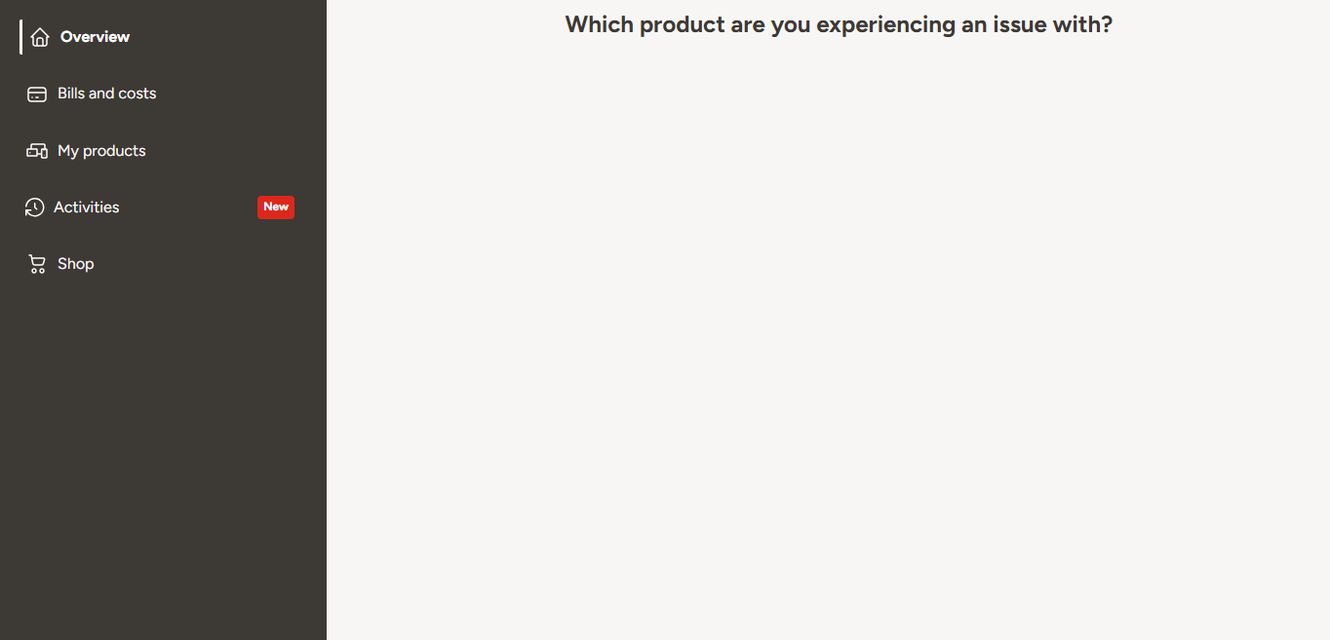Image resolution: width=1330 pixels, height=640 pixels.
Task: Click the Activities history clock icon
Action: tap(35, 207)
